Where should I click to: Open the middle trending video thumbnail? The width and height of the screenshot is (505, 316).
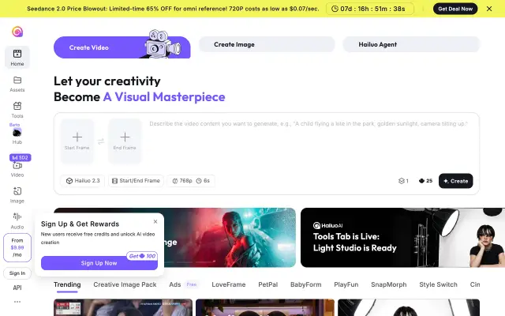pos(265,307)
